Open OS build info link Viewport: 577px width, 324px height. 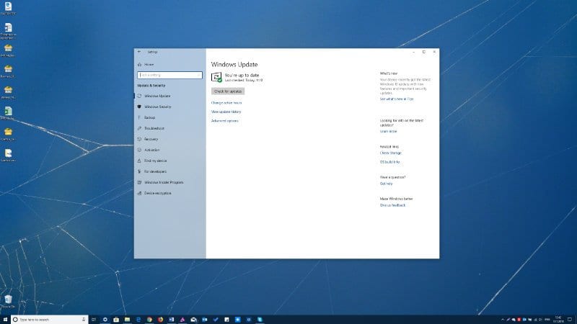[389, 162]
